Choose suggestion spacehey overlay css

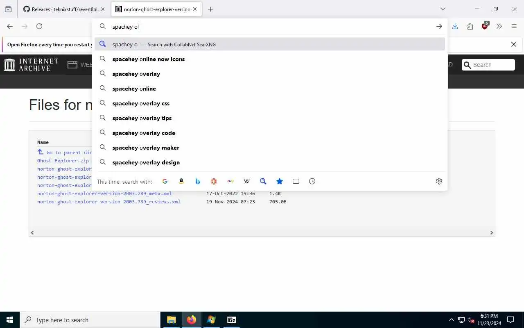(x=270, y=103)
